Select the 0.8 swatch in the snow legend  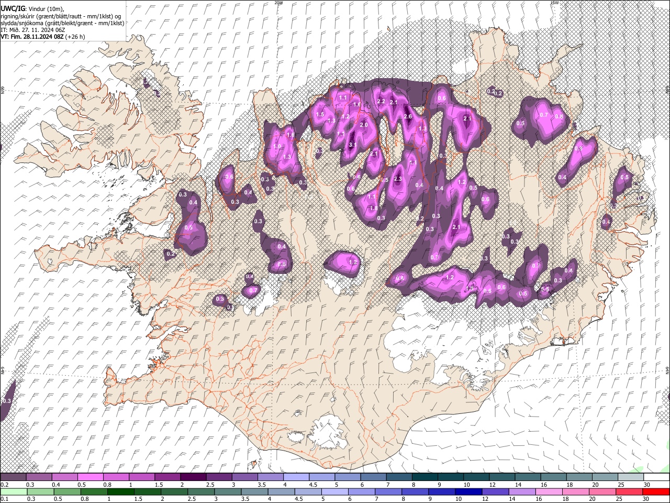point(116,477)
